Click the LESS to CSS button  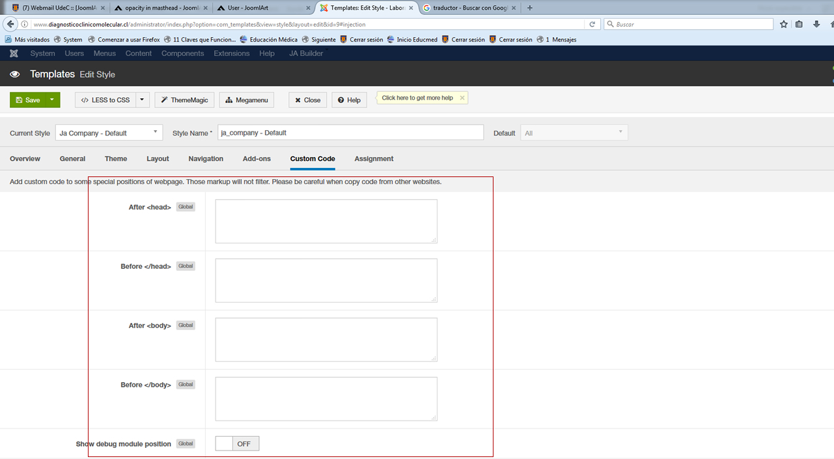(x=105, y=100)
